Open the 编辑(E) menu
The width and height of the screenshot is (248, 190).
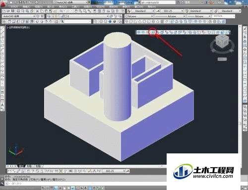coord(26,7)
